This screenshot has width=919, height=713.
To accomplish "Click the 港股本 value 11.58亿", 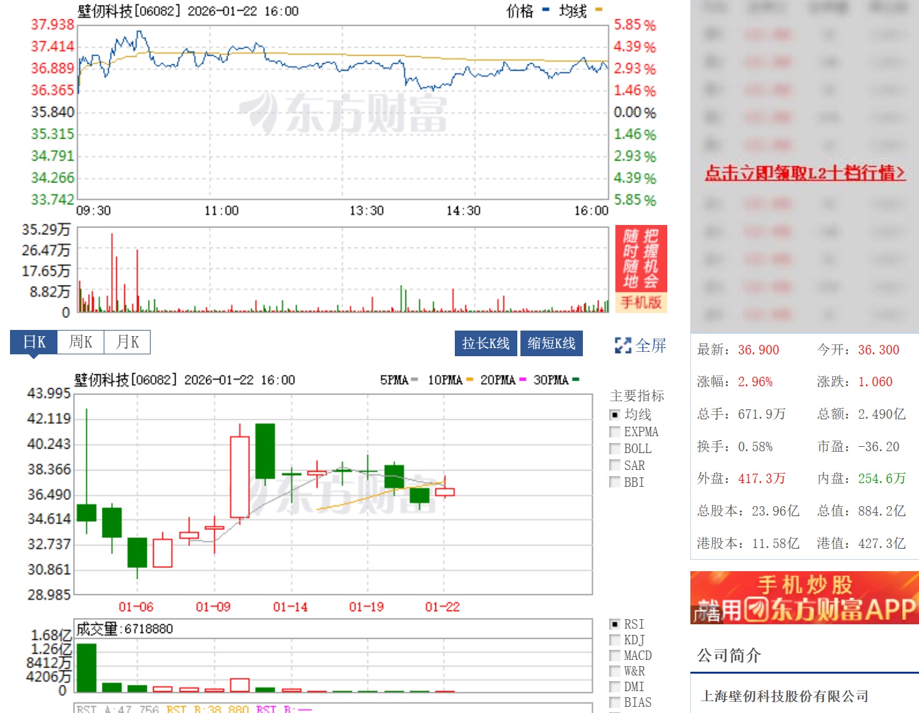I will pyautogui.click(x=775, y=544).
